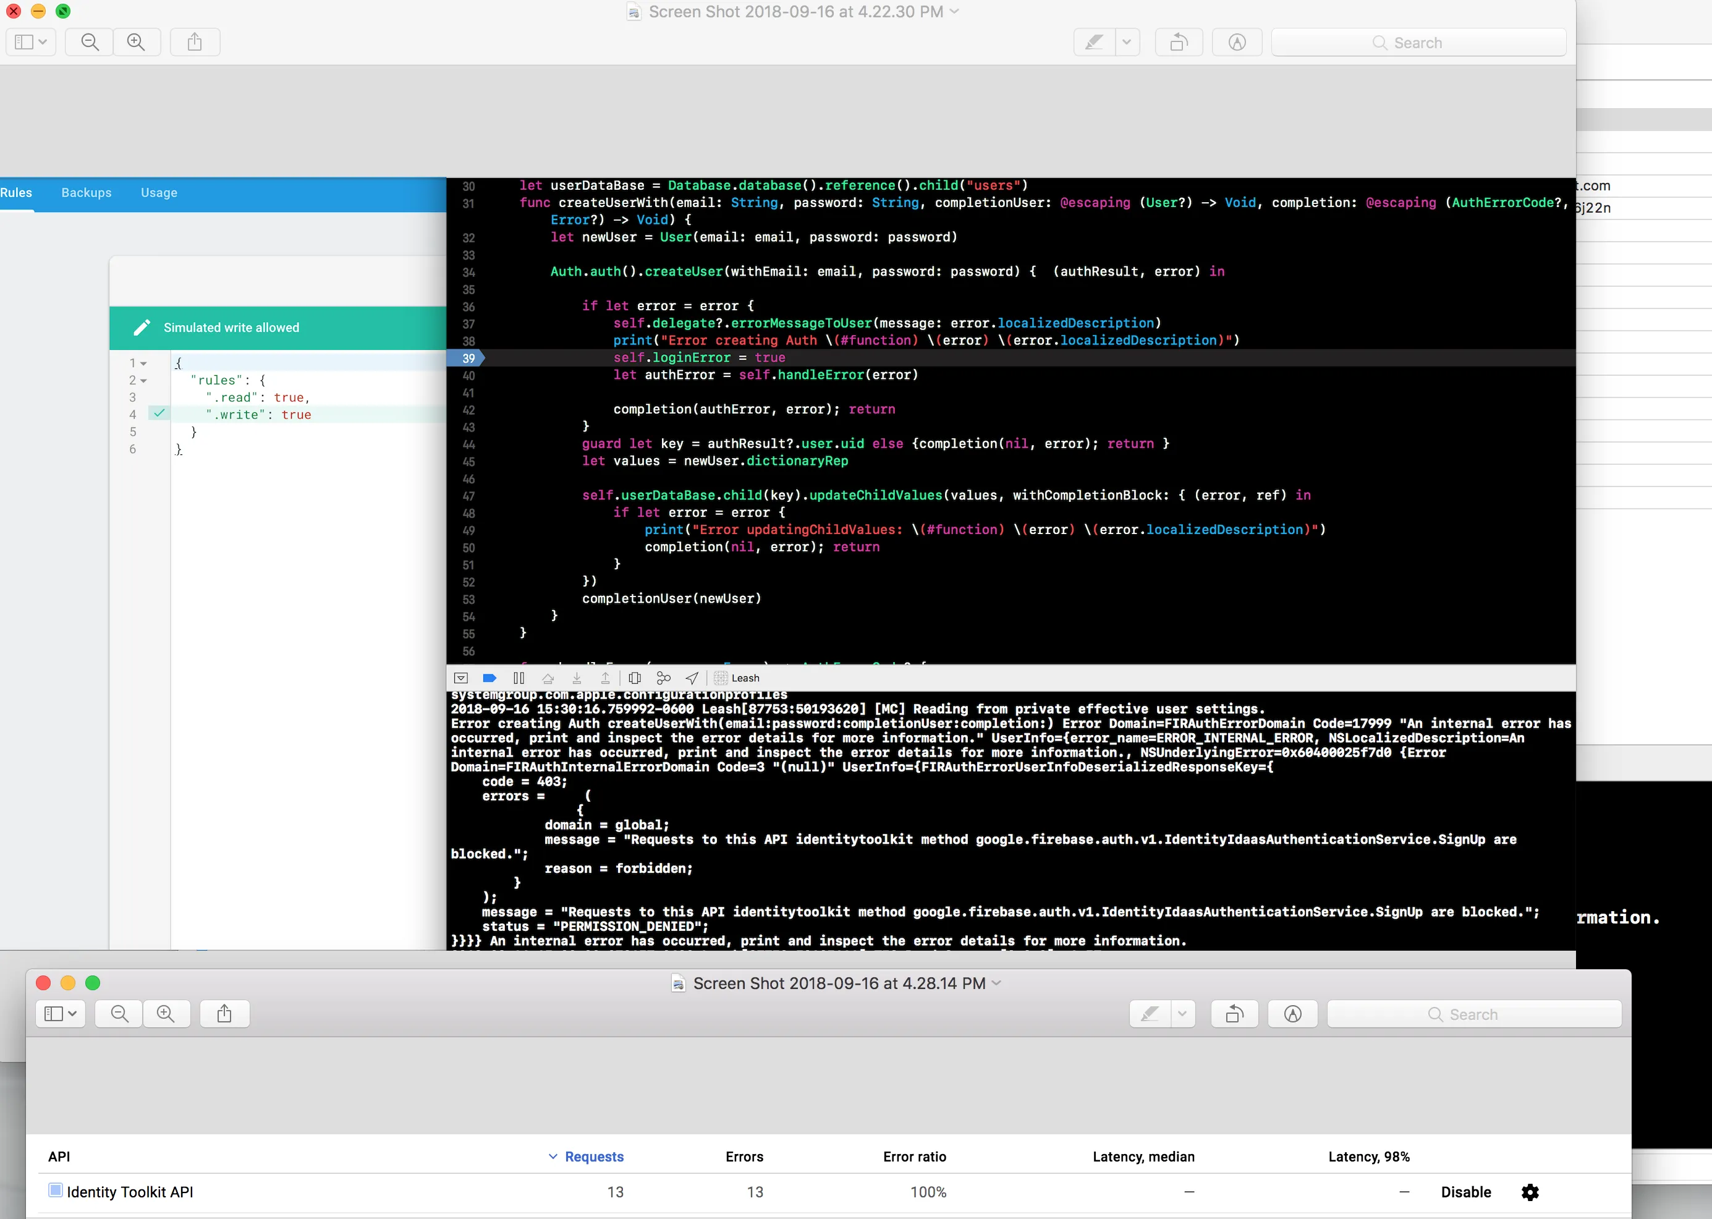
Task: Zoom in in the 4.28.14 PM Preview window
Action: (166, 1014)
